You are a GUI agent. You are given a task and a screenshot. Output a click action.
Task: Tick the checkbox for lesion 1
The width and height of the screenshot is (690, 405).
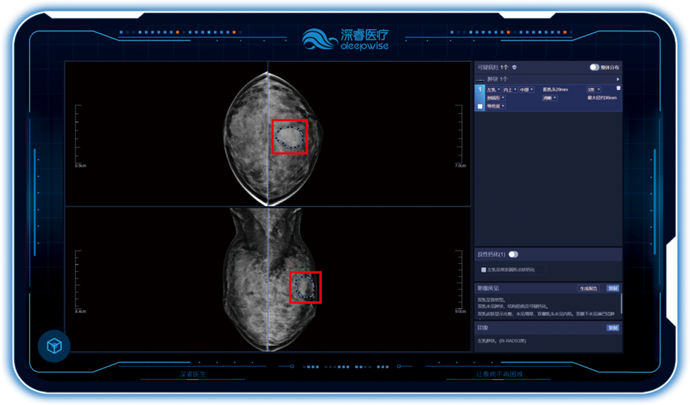point(480,107)
